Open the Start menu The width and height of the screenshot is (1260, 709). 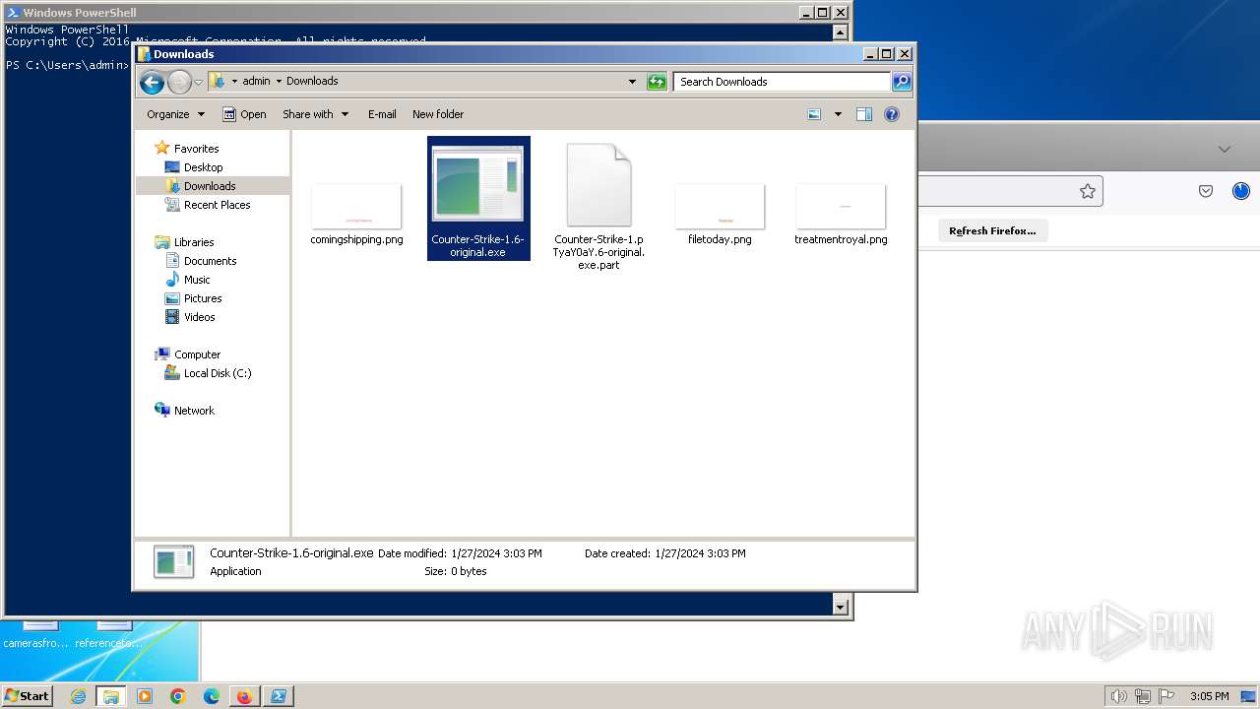tap(27, 695)
